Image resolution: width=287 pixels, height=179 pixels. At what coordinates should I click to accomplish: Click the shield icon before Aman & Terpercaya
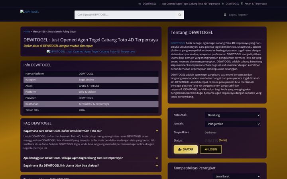pyautogui.click(x=242, y=4)
